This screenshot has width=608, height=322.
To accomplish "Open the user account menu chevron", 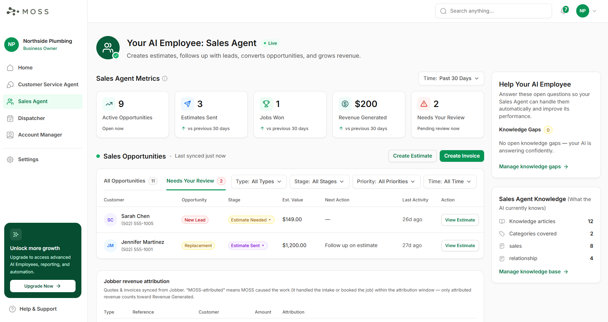I will 594,11.
